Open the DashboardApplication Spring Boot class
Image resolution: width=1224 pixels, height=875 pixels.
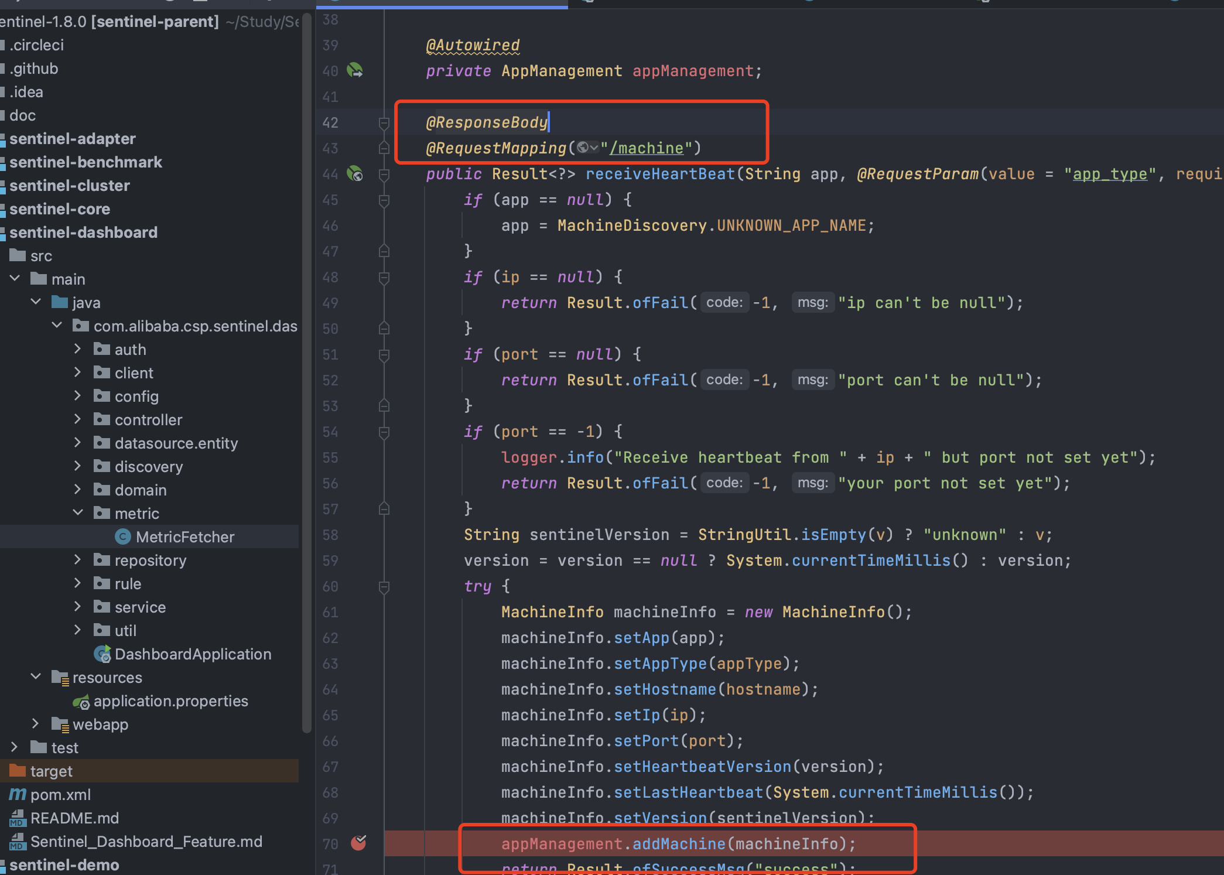[x=193, y=654]
